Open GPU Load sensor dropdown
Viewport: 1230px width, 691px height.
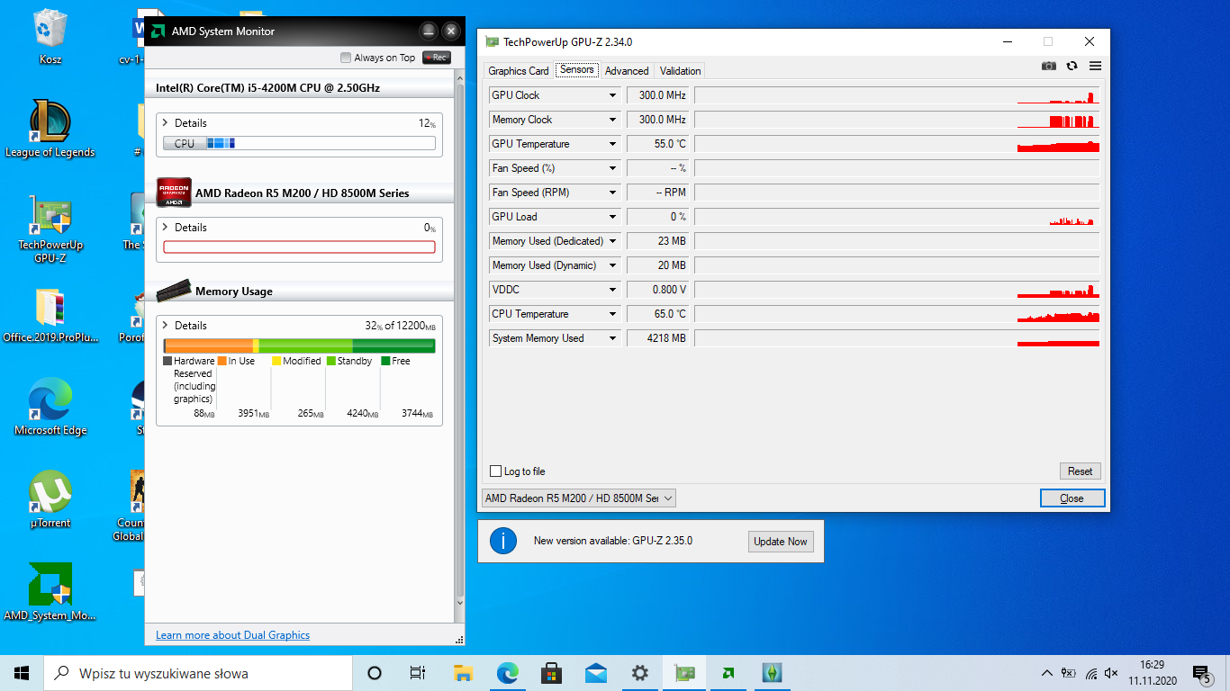click(612, 217)
